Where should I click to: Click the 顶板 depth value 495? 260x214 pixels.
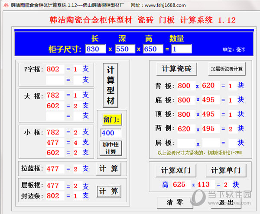[x=211, y=114]
